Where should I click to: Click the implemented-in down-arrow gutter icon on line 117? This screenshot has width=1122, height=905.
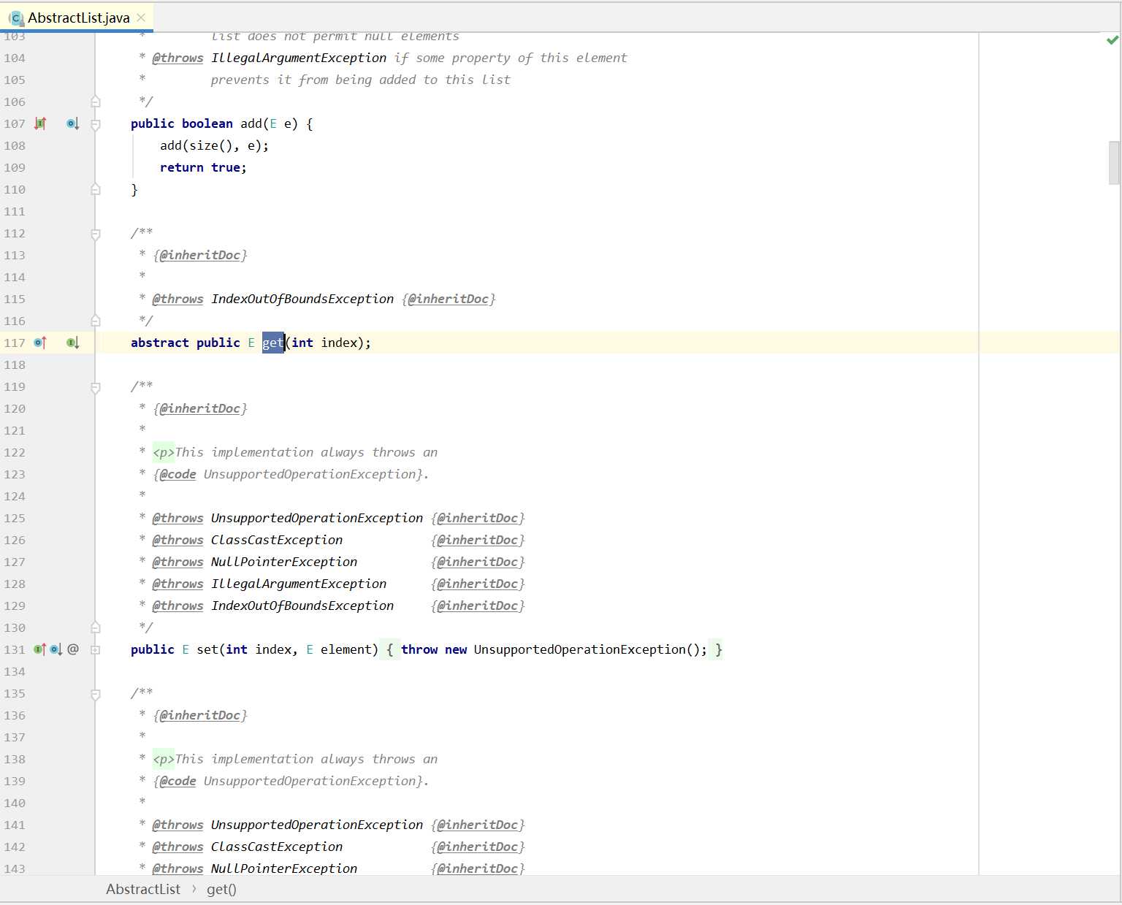click(72, 343)
